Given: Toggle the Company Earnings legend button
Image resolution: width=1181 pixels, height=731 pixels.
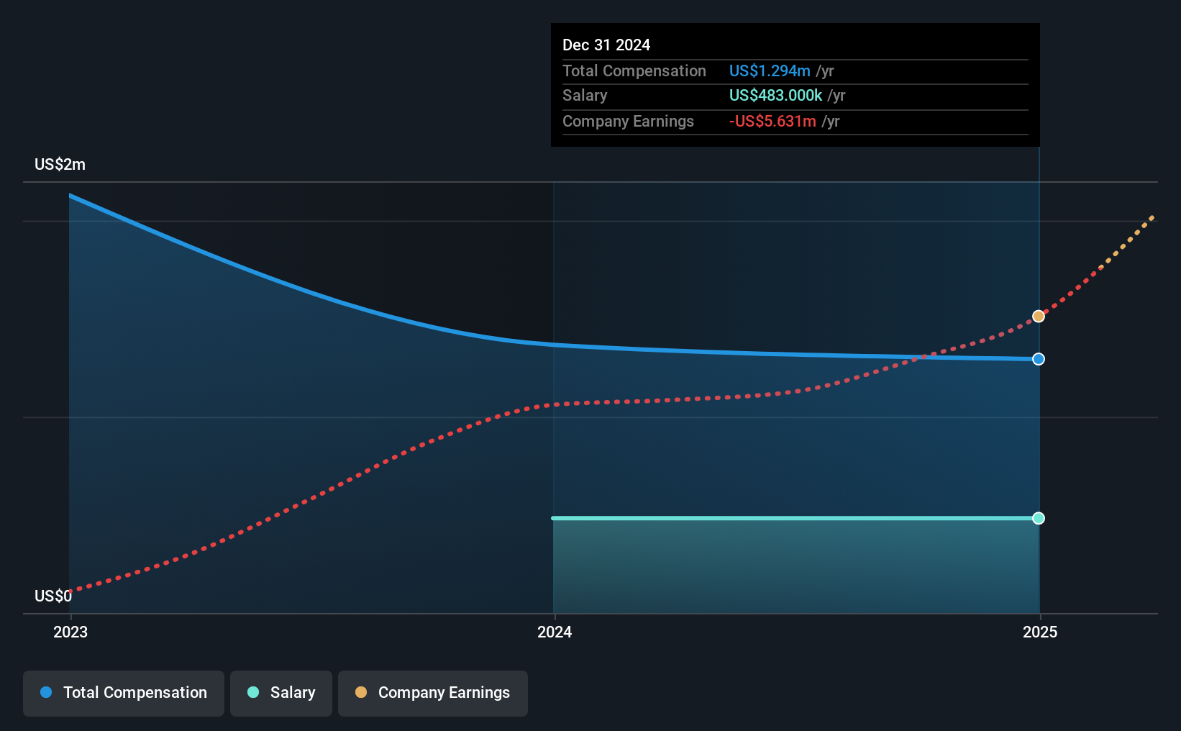Looking at the screenshot, I should coord(433,693).
